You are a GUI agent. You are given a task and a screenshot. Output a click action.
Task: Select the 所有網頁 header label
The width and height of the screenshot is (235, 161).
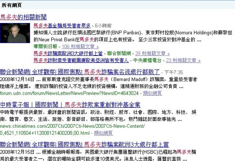[12, 5]
